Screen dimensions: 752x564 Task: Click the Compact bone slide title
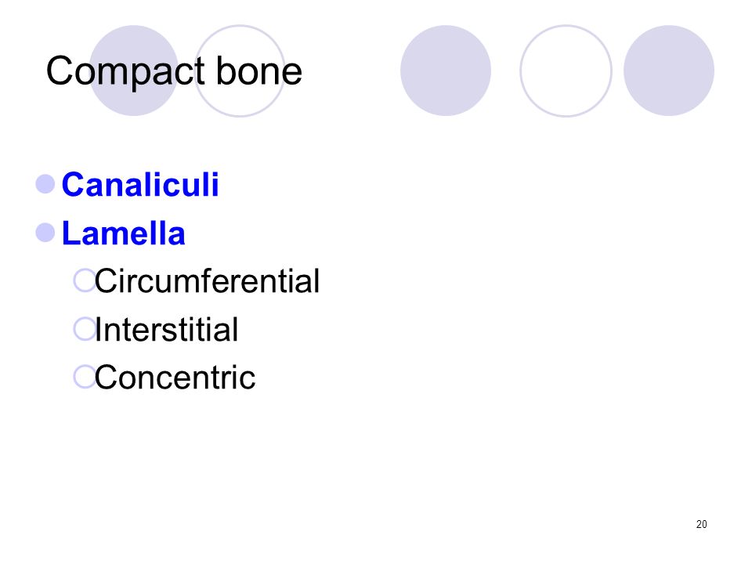[x=174, y=71]
